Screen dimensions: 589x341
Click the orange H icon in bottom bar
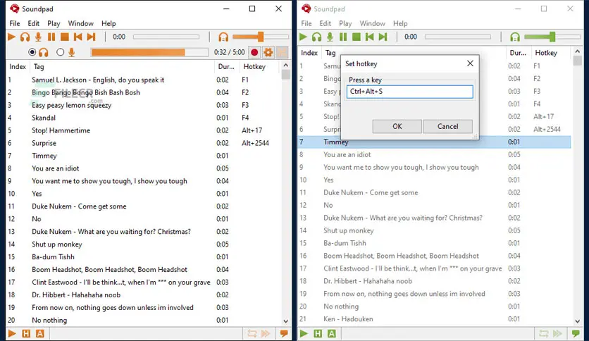(26, 333)
